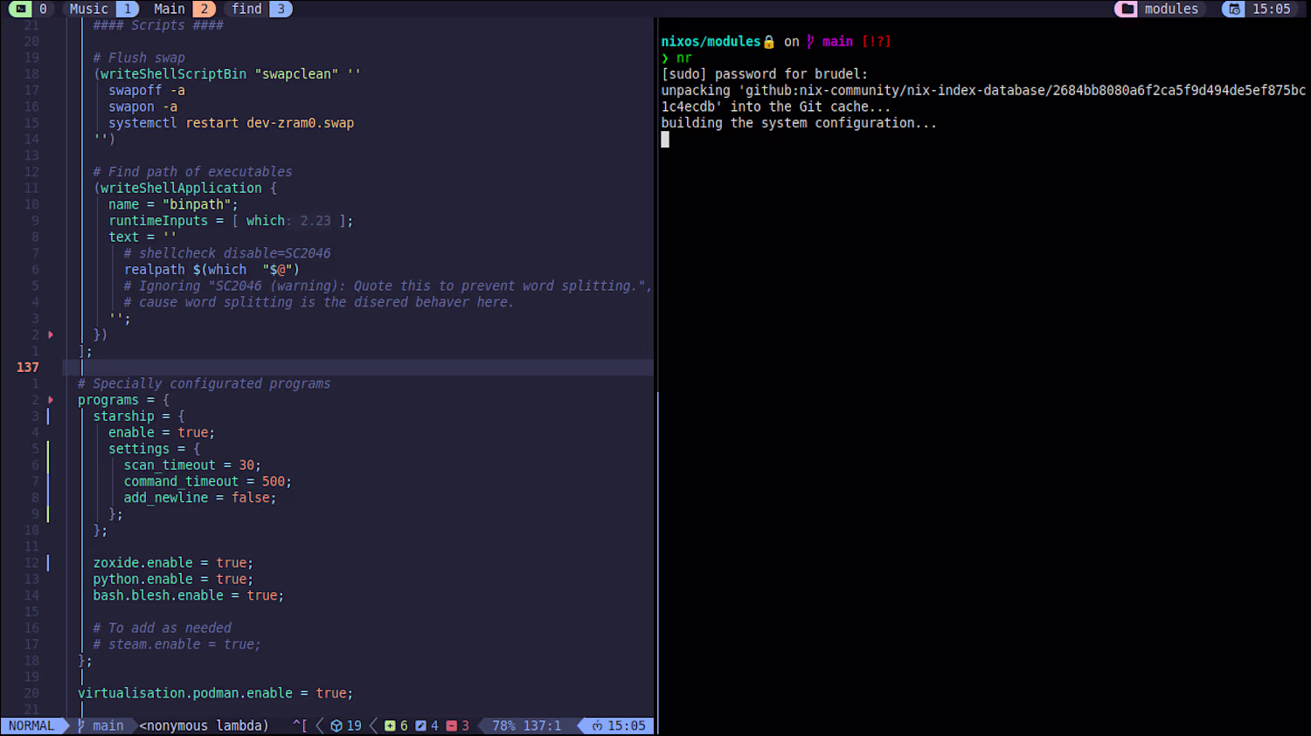Click the "nr" command in the terminal
Viewport: 1311px width, 736px height.
pos(684,58)
